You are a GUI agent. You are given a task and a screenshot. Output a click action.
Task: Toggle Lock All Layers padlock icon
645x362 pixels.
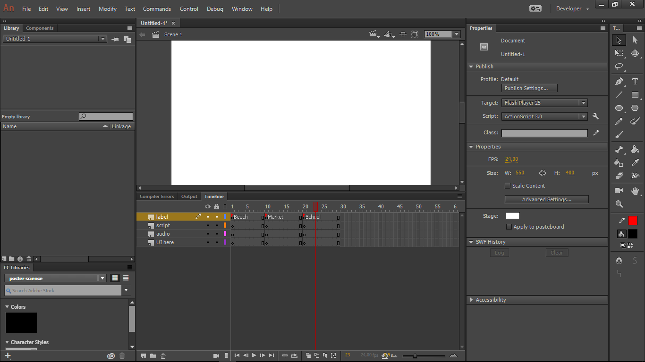point(217,206)
